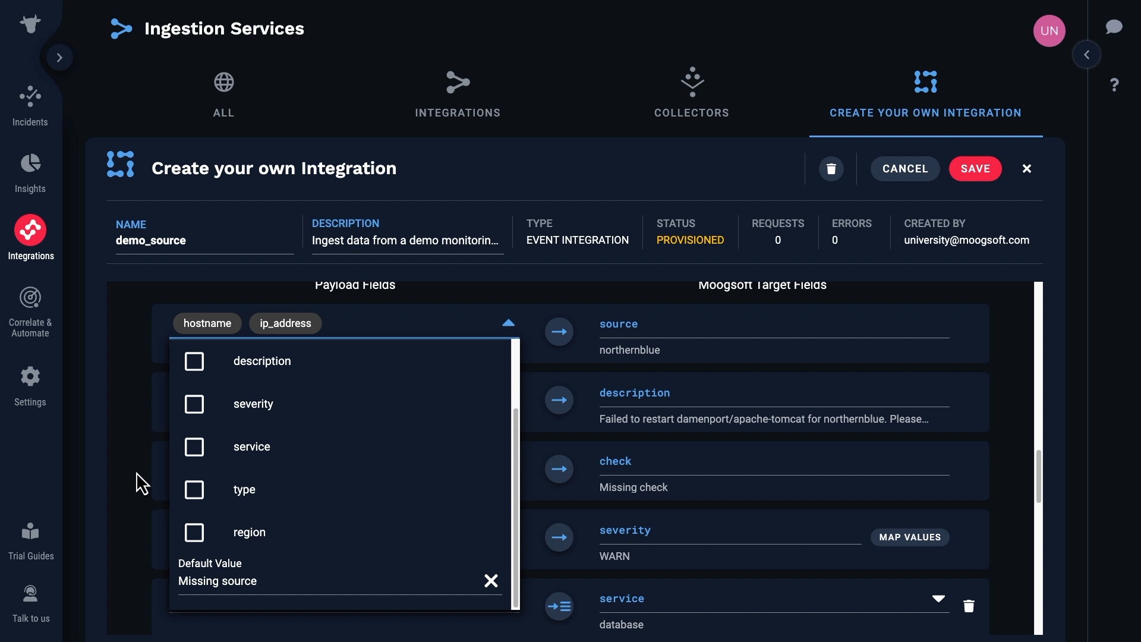The height and width of the screenshot is (642, 1141).
Task: Open Talk to us support icon
Action: tap(30, 594)
